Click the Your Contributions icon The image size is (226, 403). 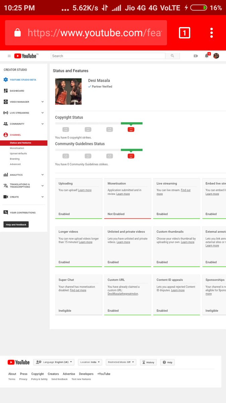(6, 212)
